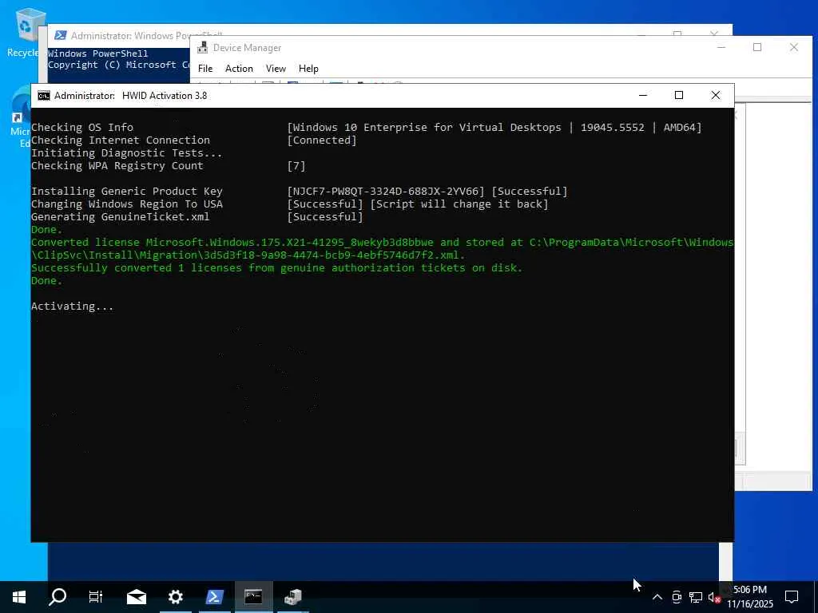
Task: Switch to PowerShell via taskbar icon
Action: pos(214,597)
